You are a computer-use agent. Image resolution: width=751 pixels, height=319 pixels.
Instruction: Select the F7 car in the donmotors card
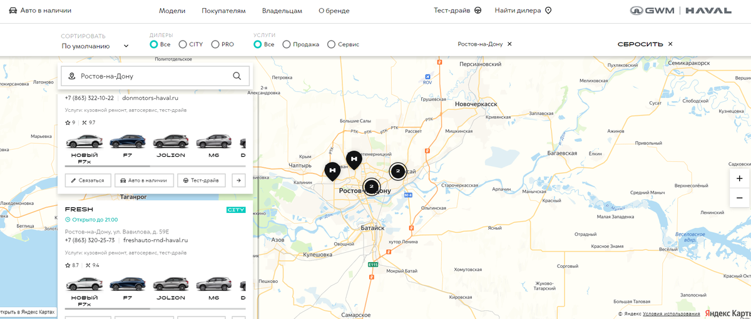[x=128, y=145]
